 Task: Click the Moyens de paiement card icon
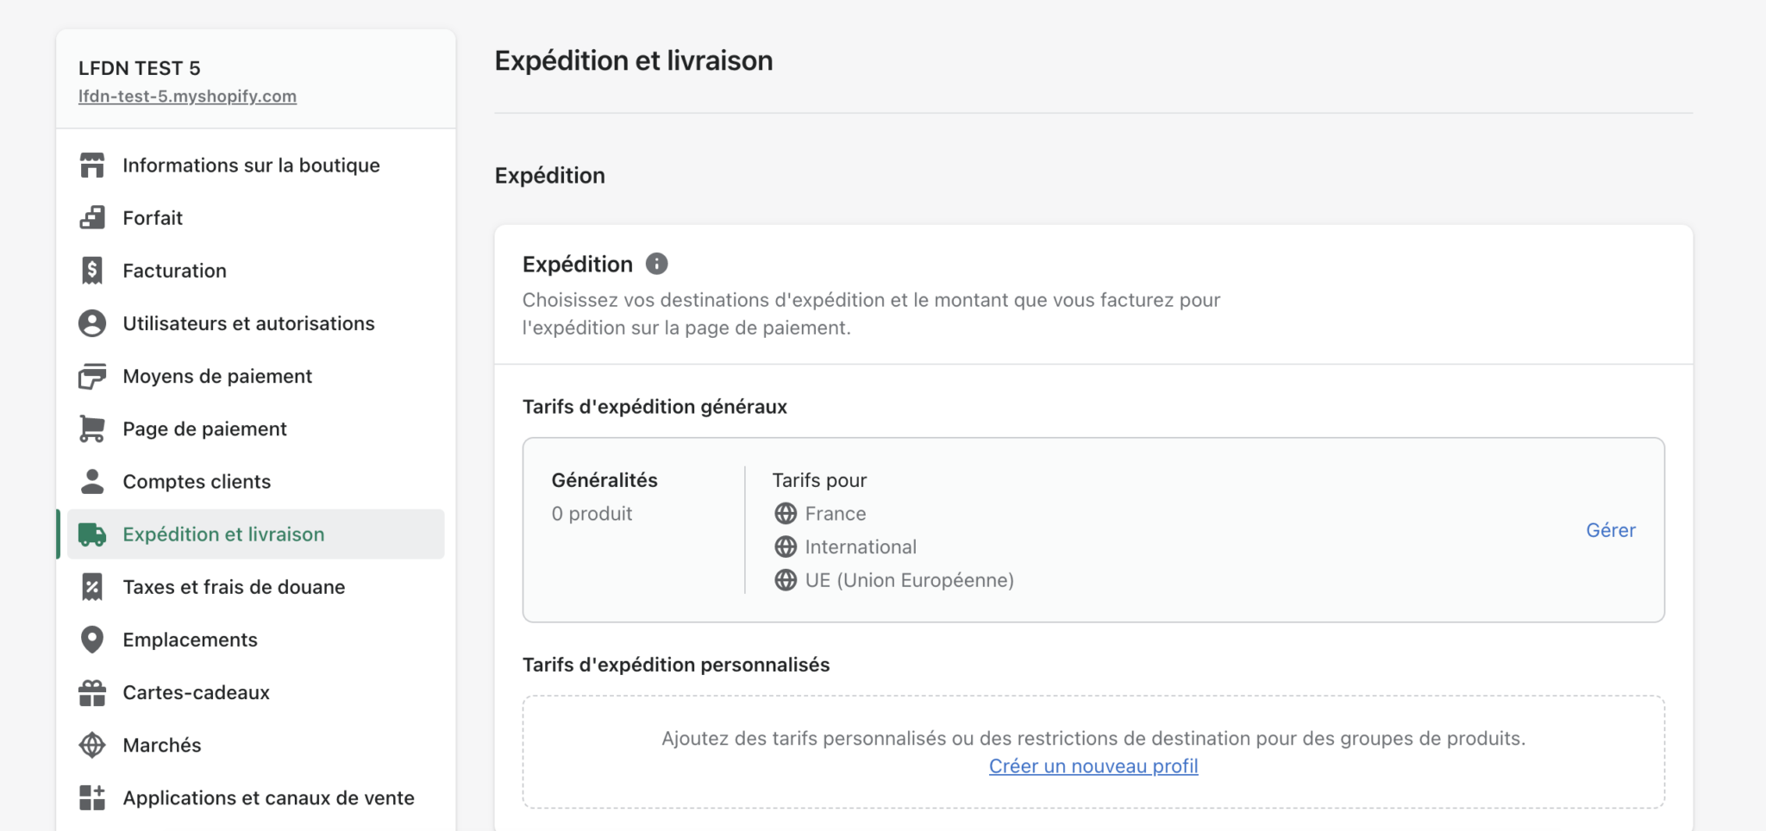[x=92, y=376]
